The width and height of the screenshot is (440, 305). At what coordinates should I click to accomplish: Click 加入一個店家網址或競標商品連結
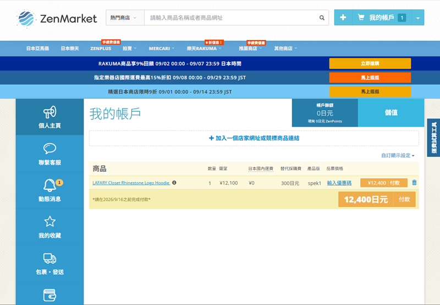(254, 138)
